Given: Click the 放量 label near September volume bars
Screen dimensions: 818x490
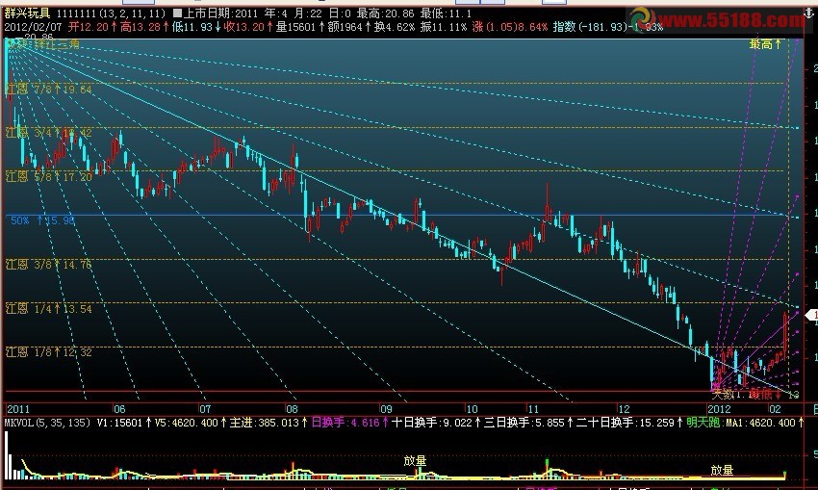Looking at the screenshot, I should point(415,461).
